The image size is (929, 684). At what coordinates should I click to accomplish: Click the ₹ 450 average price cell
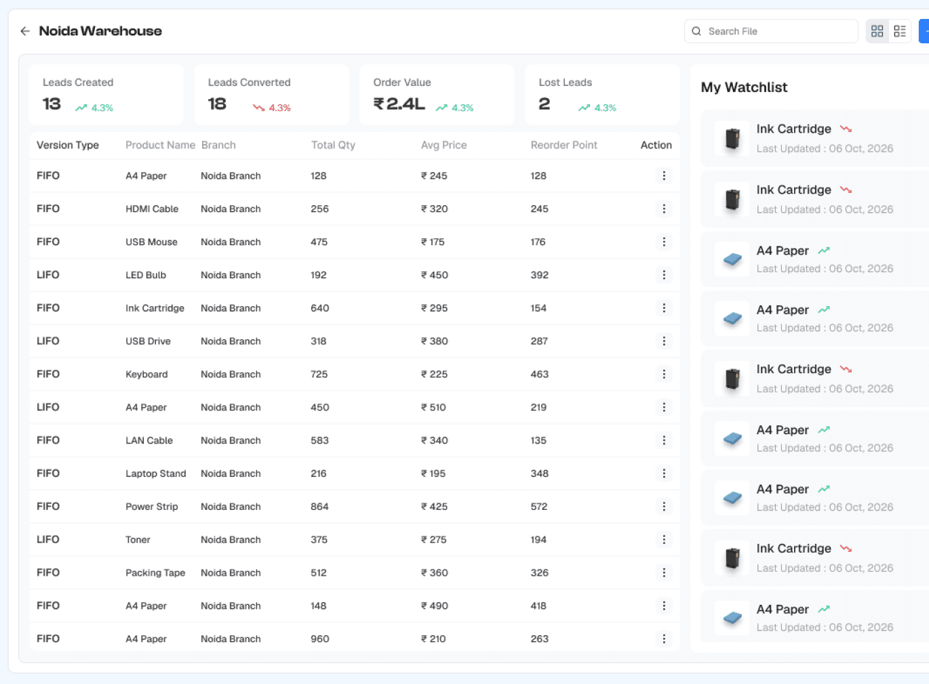tap(435, 275)
